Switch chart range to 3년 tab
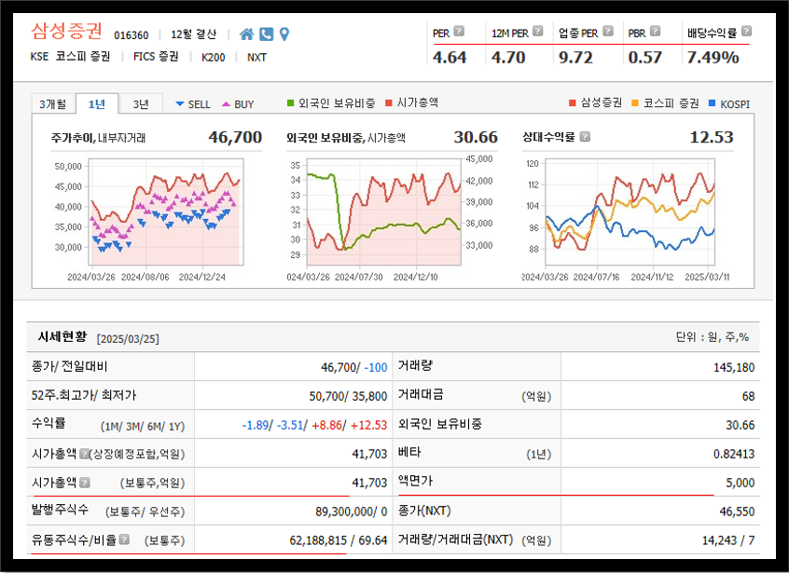This screenshot has width=789, height=573. [x=141, y=104]
